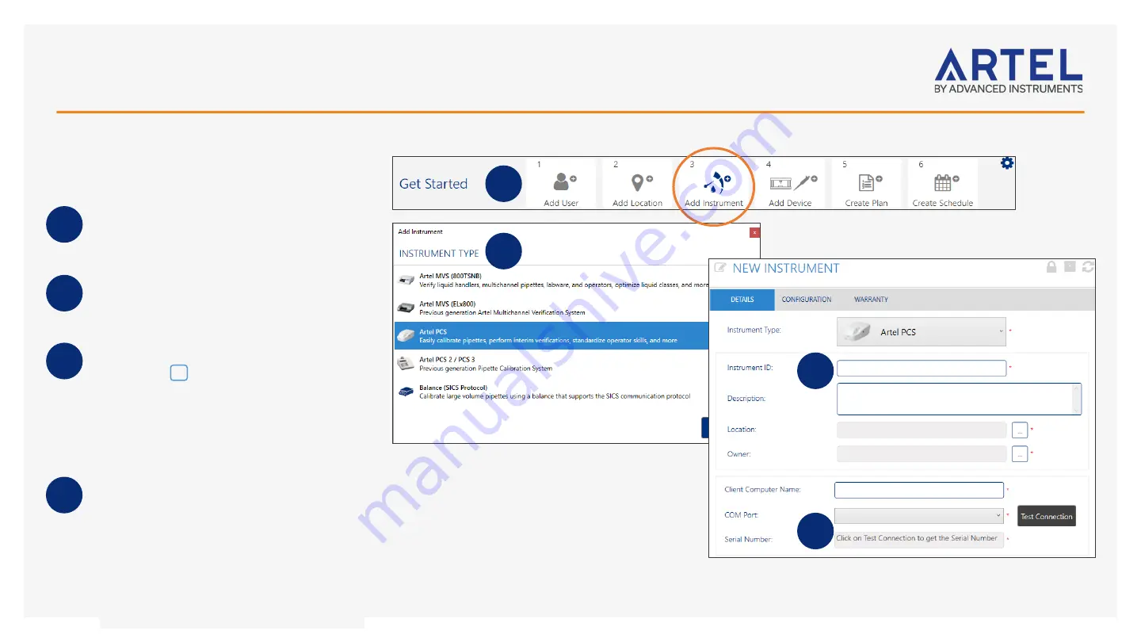Viewport: 1141px width, 642px height.
Task: Focus the Client Computer Name field
Action: click(919, 490)
